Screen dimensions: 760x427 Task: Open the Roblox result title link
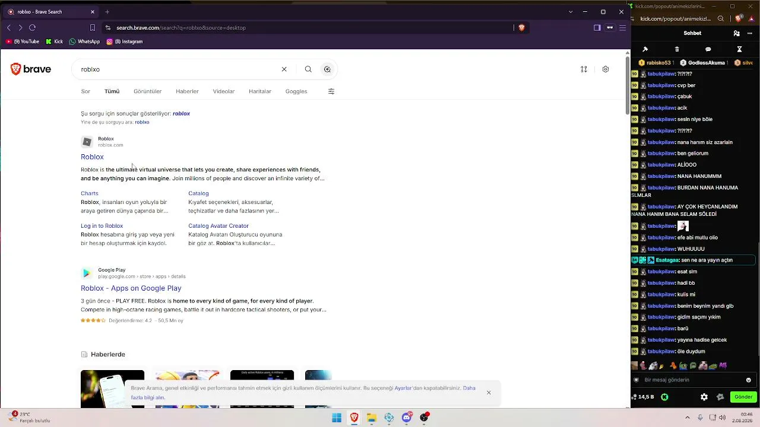[92, 157]
